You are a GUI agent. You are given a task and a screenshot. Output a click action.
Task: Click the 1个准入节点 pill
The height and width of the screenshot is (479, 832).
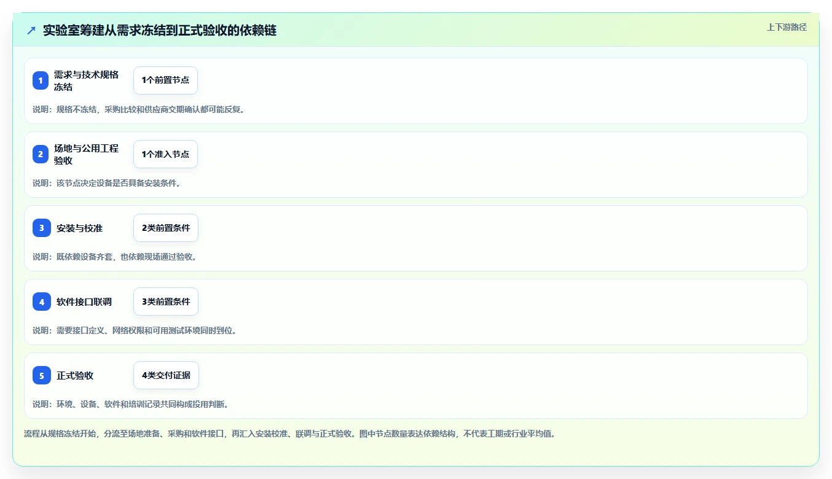165,154
